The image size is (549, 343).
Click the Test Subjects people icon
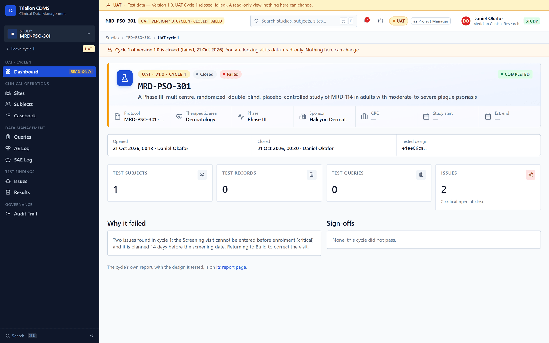pyautogui.click(x=202, y=175)
